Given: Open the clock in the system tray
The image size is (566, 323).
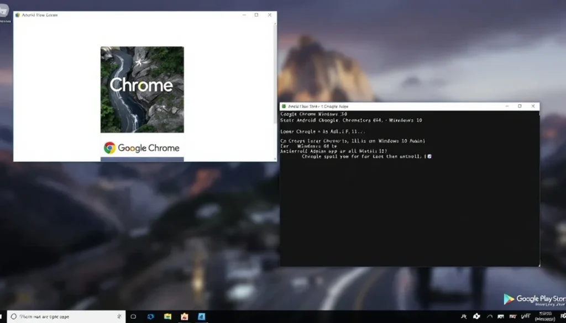Looking at the screenshot, I should pos(545,316).
